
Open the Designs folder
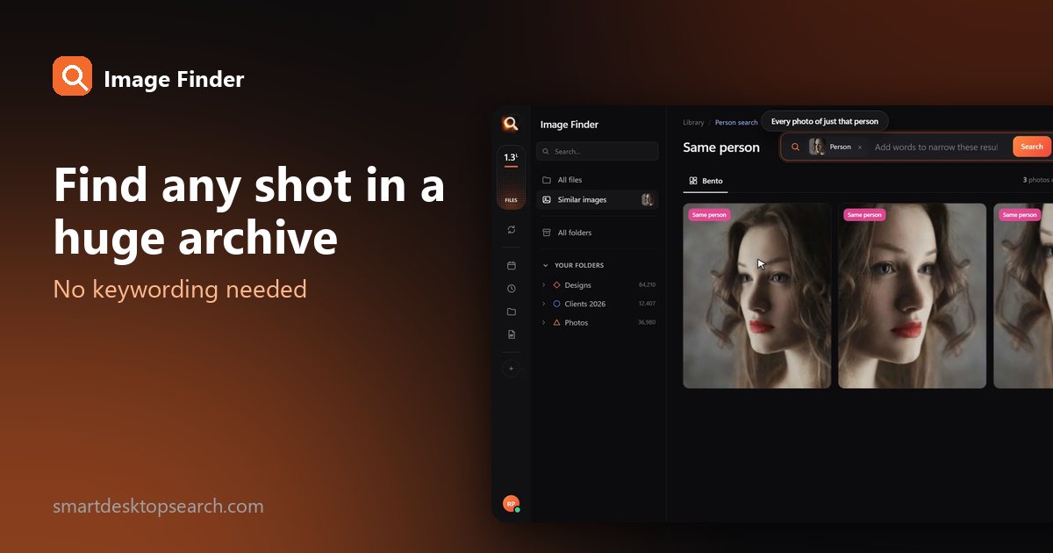pyautogui.click(x=577, y=285)
